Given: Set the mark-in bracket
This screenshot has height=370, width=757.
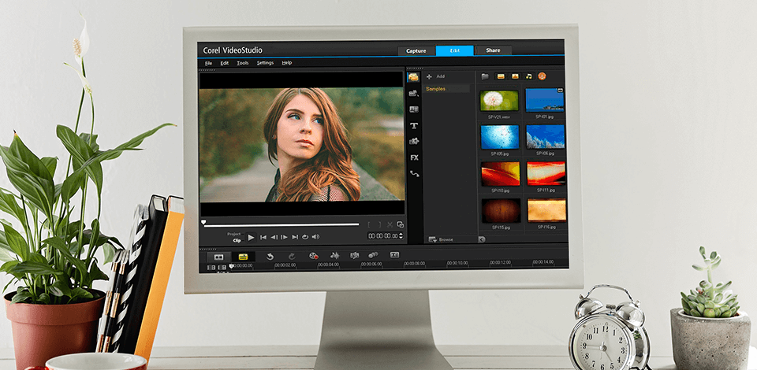Looking at the screenshot, I should tap(369, 224).
